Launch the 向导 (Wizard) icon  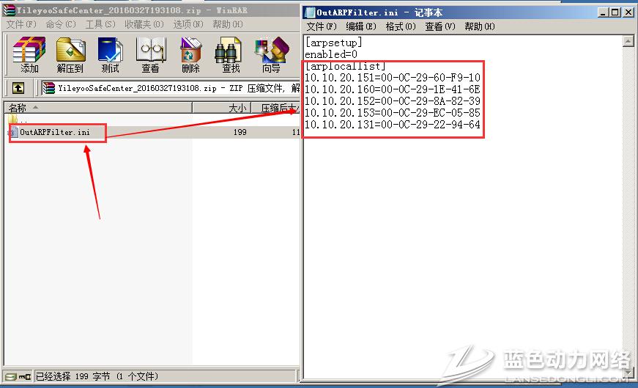click(271, 55)
